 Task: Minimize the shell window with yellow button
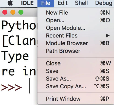13,12
